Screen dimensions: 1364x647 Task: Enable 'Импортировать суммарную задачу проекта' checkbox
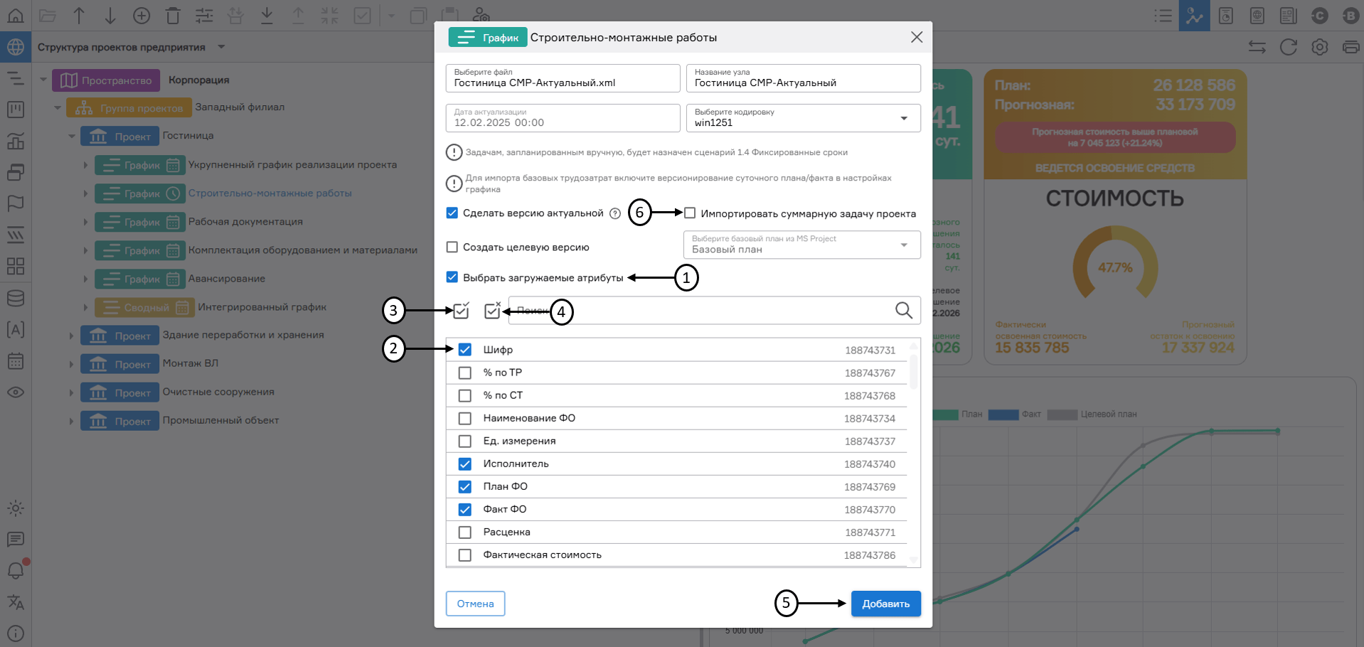tap(690, 213)
